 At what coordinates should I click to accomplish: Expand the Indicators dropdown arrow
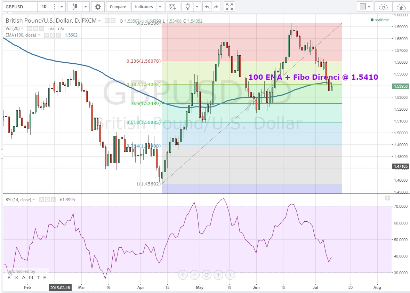click(160, 7)
